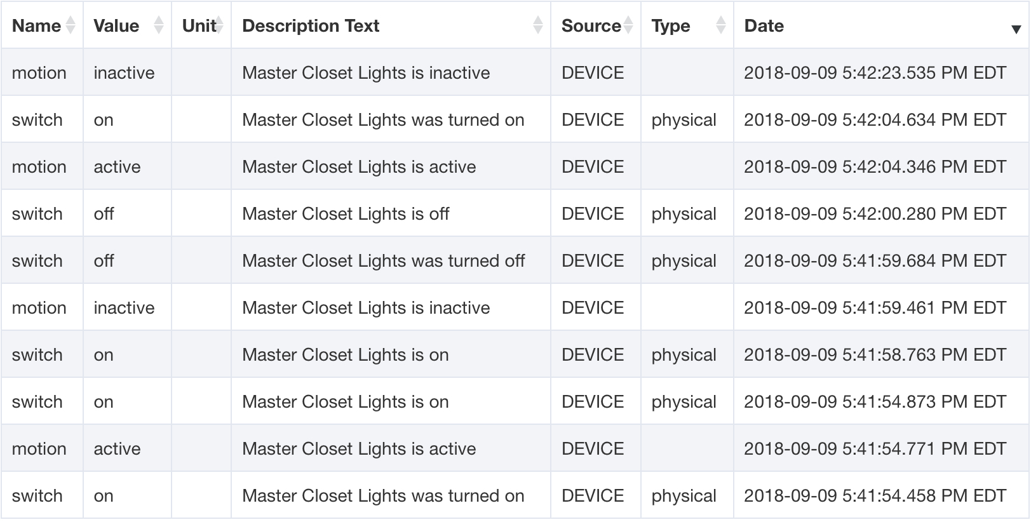Click the Value column sort icon
This screenshot has width=1031, height=522.
click(159, 25)
